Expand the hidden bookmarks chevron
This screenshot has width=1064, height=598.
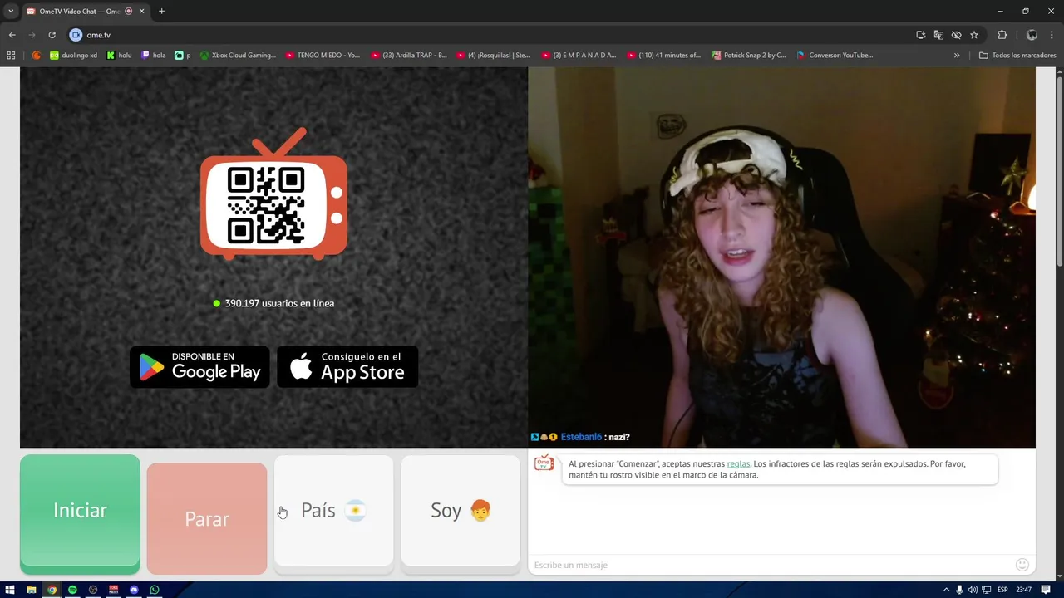957,56
